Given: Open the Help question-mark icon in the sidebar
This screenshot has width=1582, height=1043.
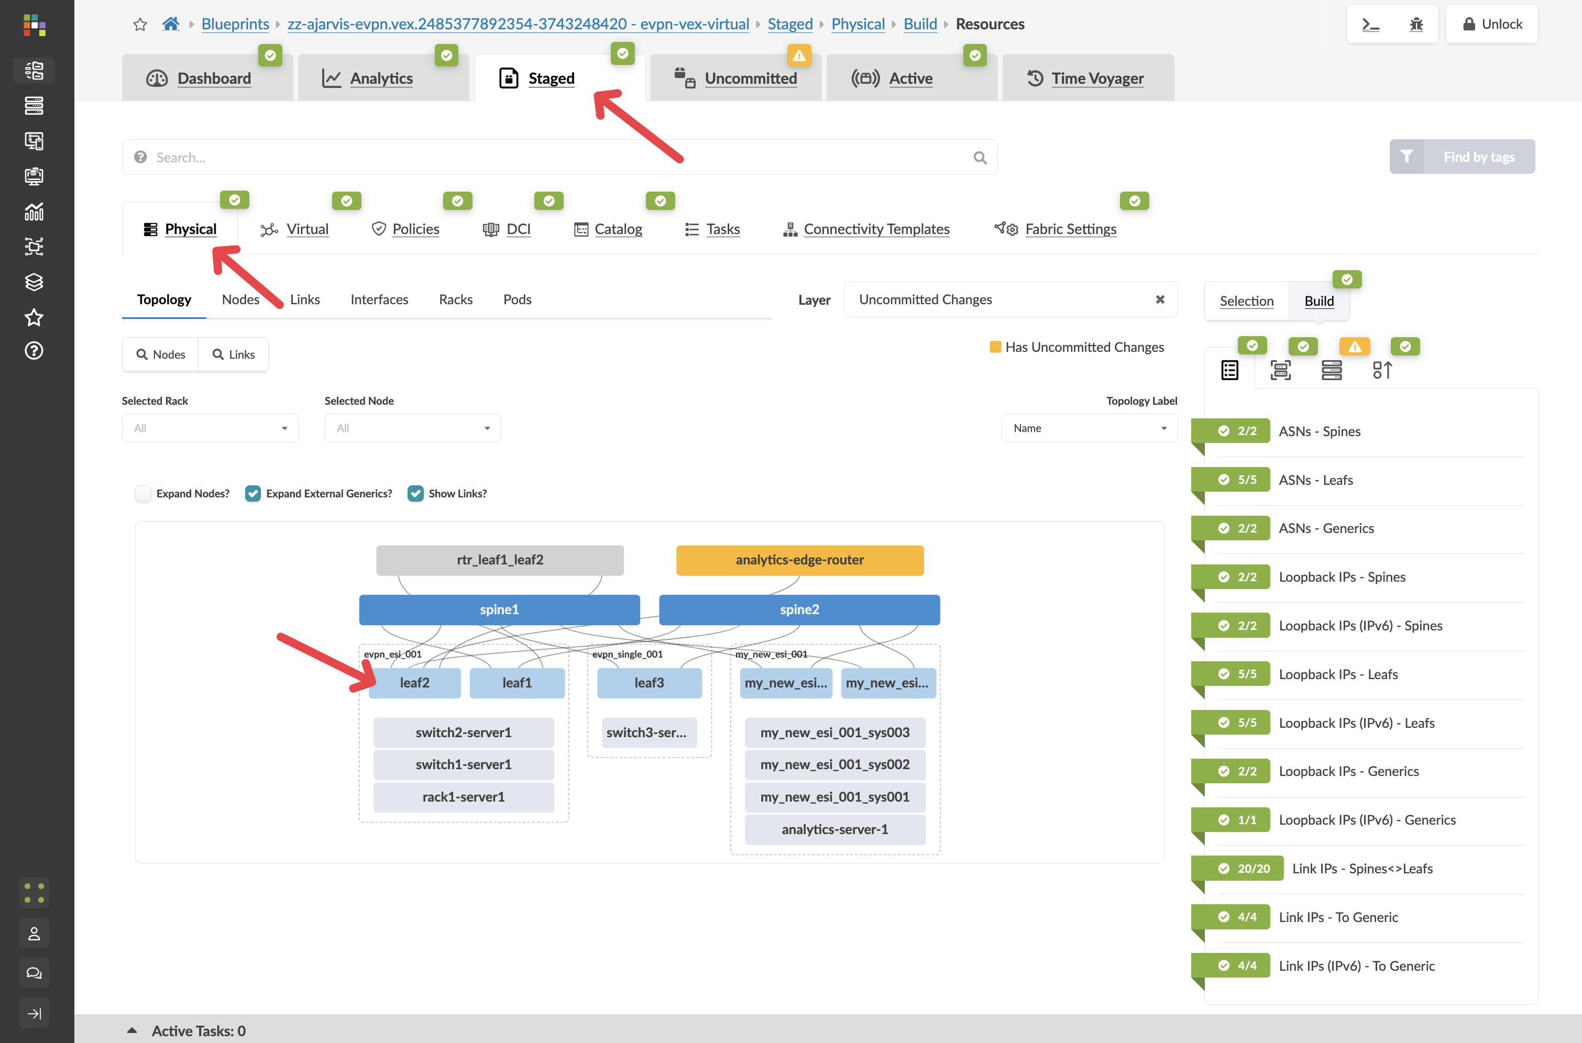Looking at the screenshot, I should click(x=34, y=351).
